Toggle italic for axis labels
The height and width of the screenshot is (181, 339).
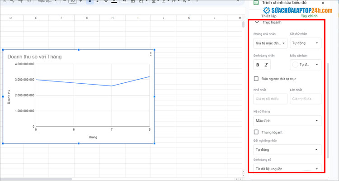click(266, 65)
